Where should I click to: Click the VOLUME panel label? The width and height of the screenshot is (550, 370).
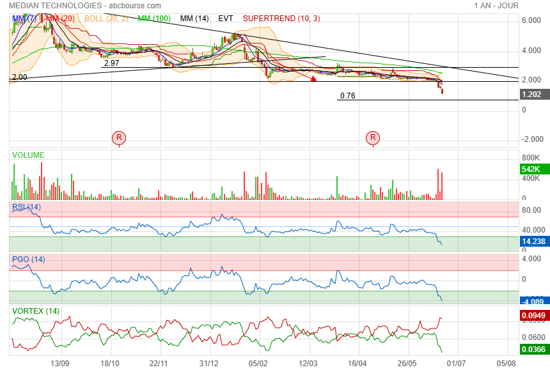(28, 155)
